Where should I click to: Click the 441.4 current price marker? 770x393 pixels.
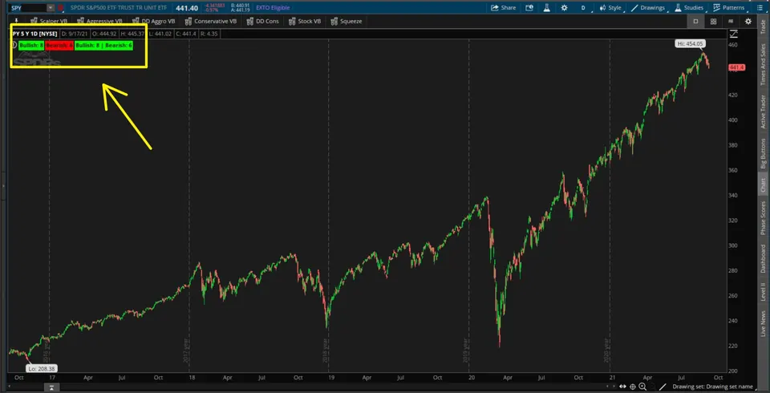(737, 67)
